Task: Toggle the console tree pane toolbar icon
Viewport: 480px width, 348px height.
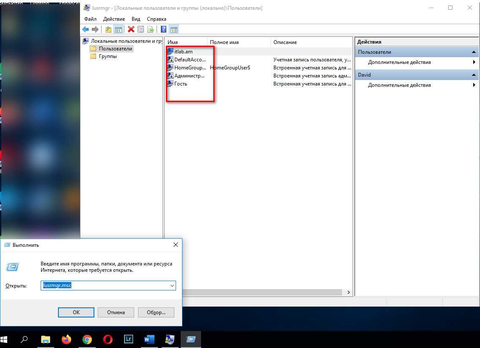Action: point(119,29)
